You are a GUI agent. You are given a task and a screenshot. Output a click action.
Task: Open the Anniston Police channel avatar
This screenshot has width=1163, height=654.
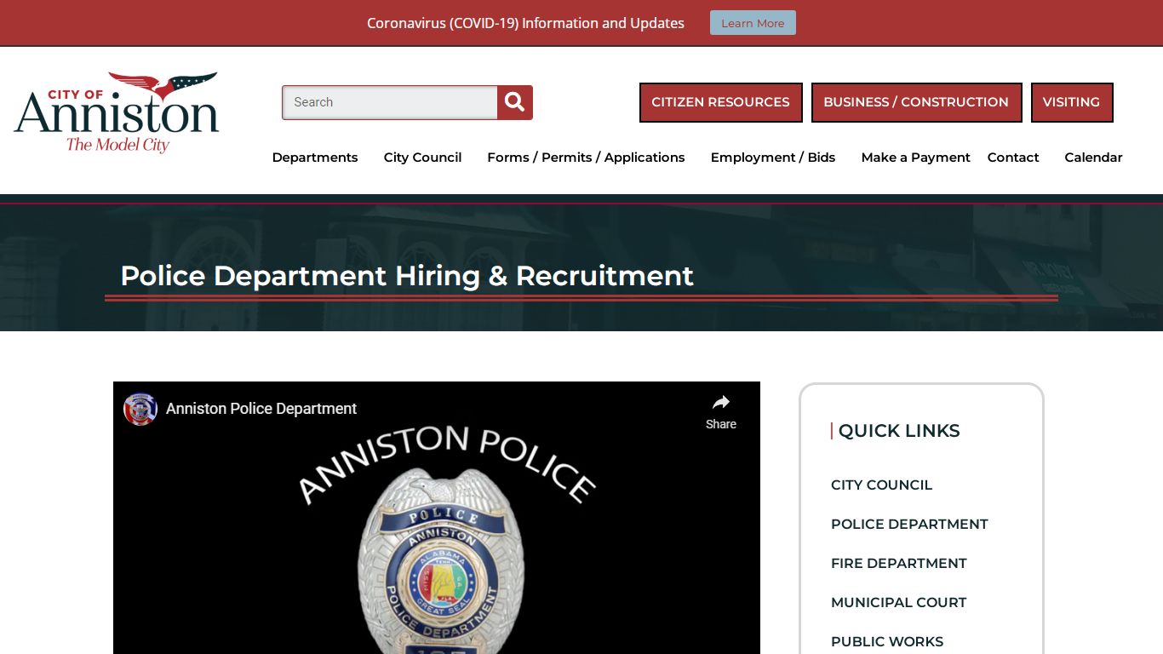pos(140,409)
